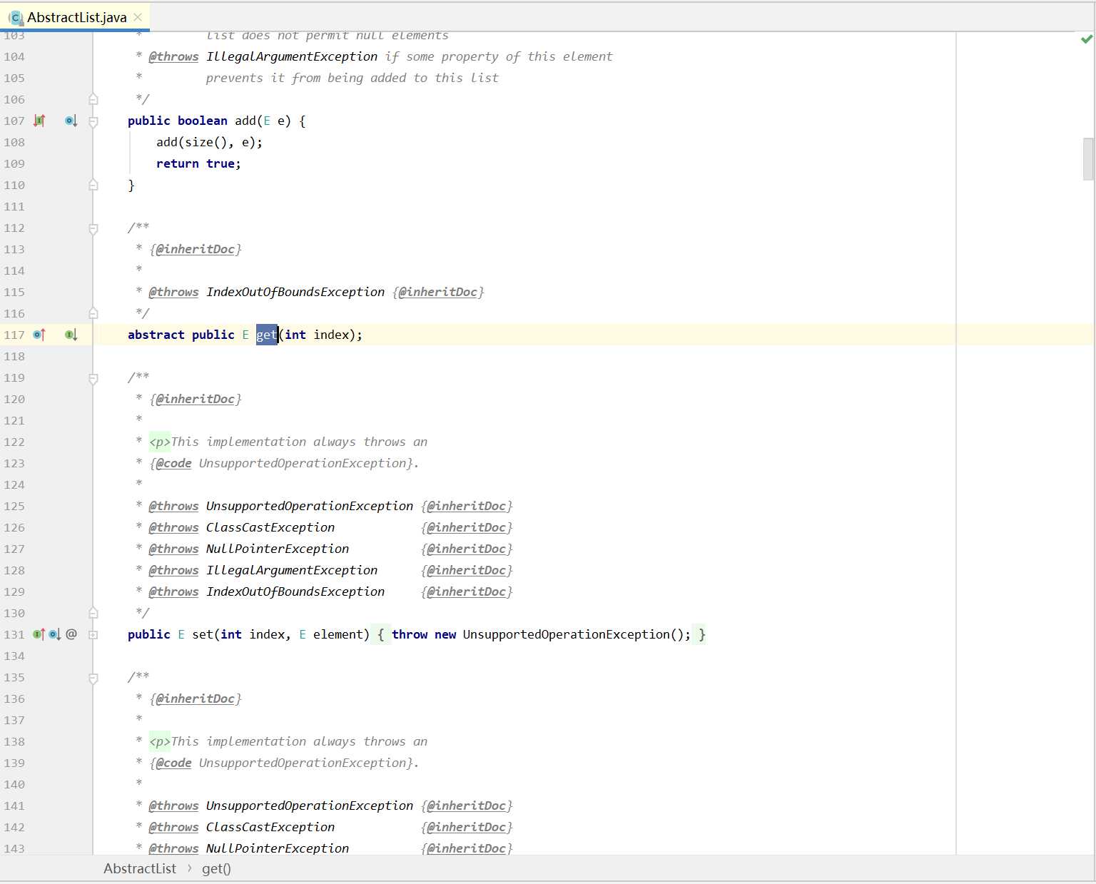
Task: Click IllegalArgumentException on line 104
Action: [x=292, y=56]
